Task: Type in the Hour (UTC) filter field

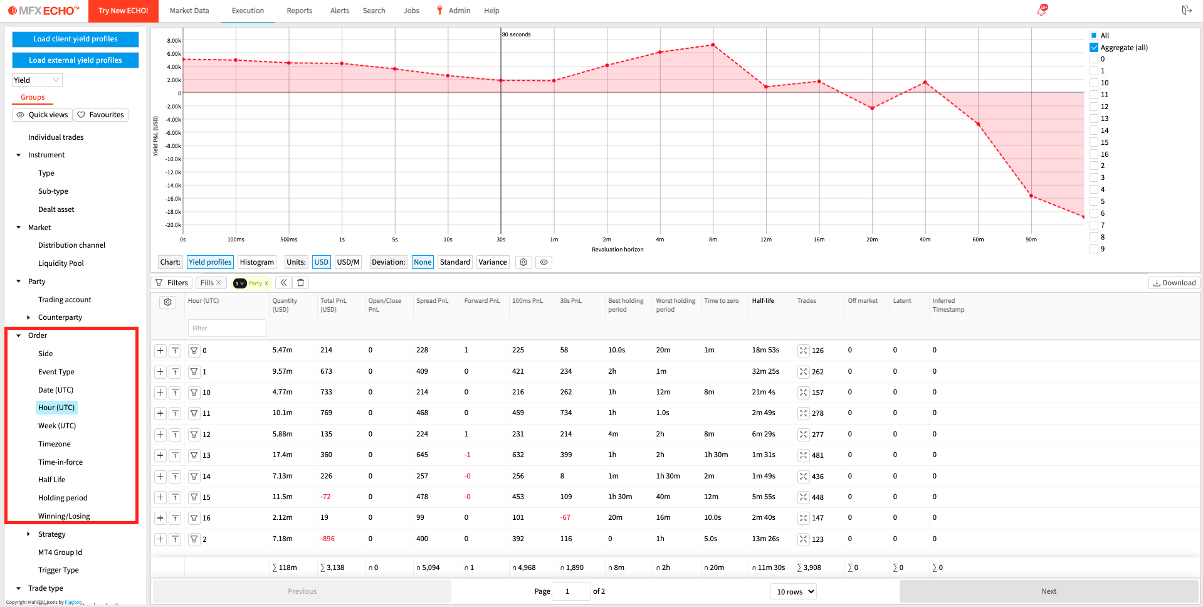Action: coord(227,328)
